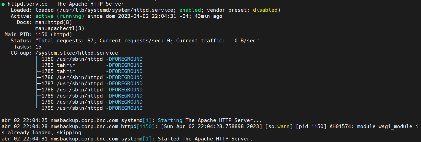Click the green service status dot
The width and height of the screenshot is (421, 142).
[x=3, y=4]
